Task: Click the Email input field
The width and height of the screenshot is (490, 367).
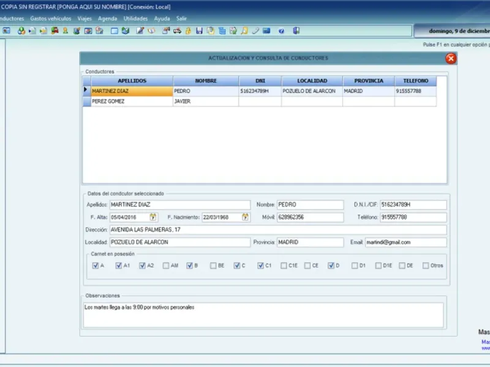Action: 405,242
